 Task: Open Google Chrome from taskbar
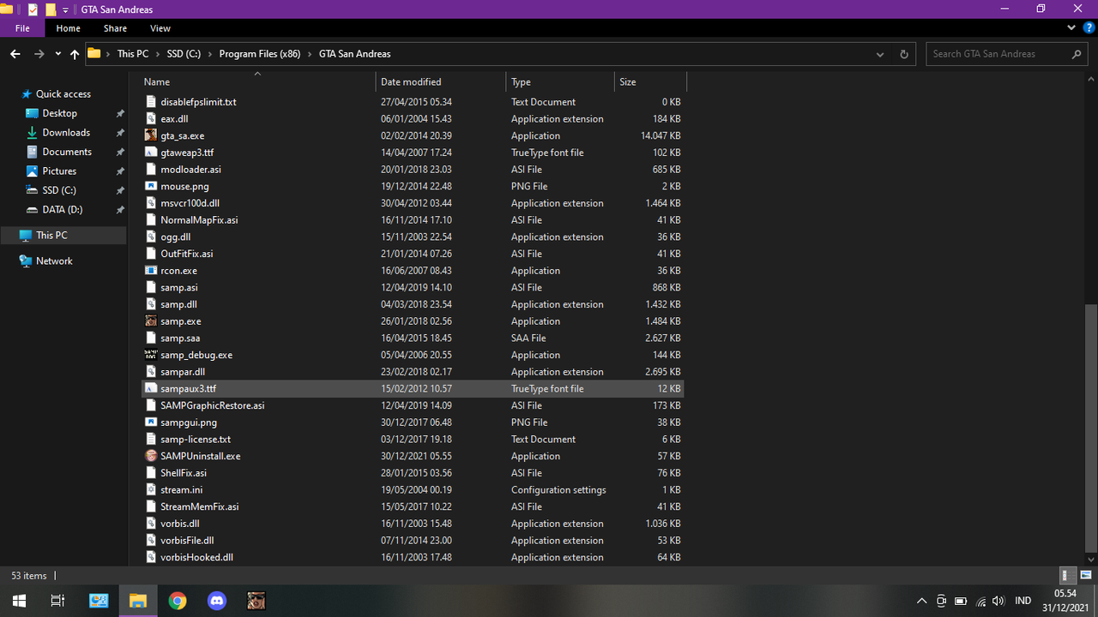tap(178, 601)
